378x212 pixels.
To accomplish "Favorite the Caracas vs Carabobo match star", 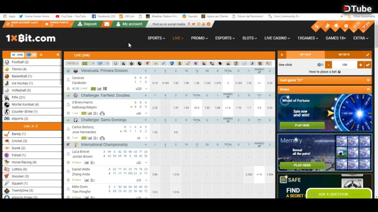I will pos(69,89).
